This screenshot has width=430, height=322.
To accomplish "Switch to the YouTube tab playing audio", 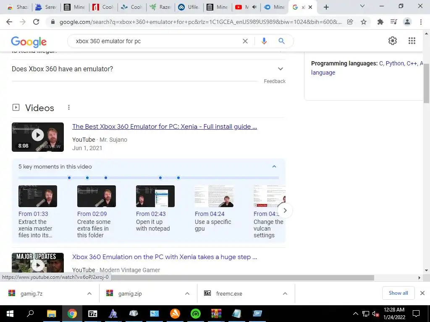I will click(x=246, y=7).
